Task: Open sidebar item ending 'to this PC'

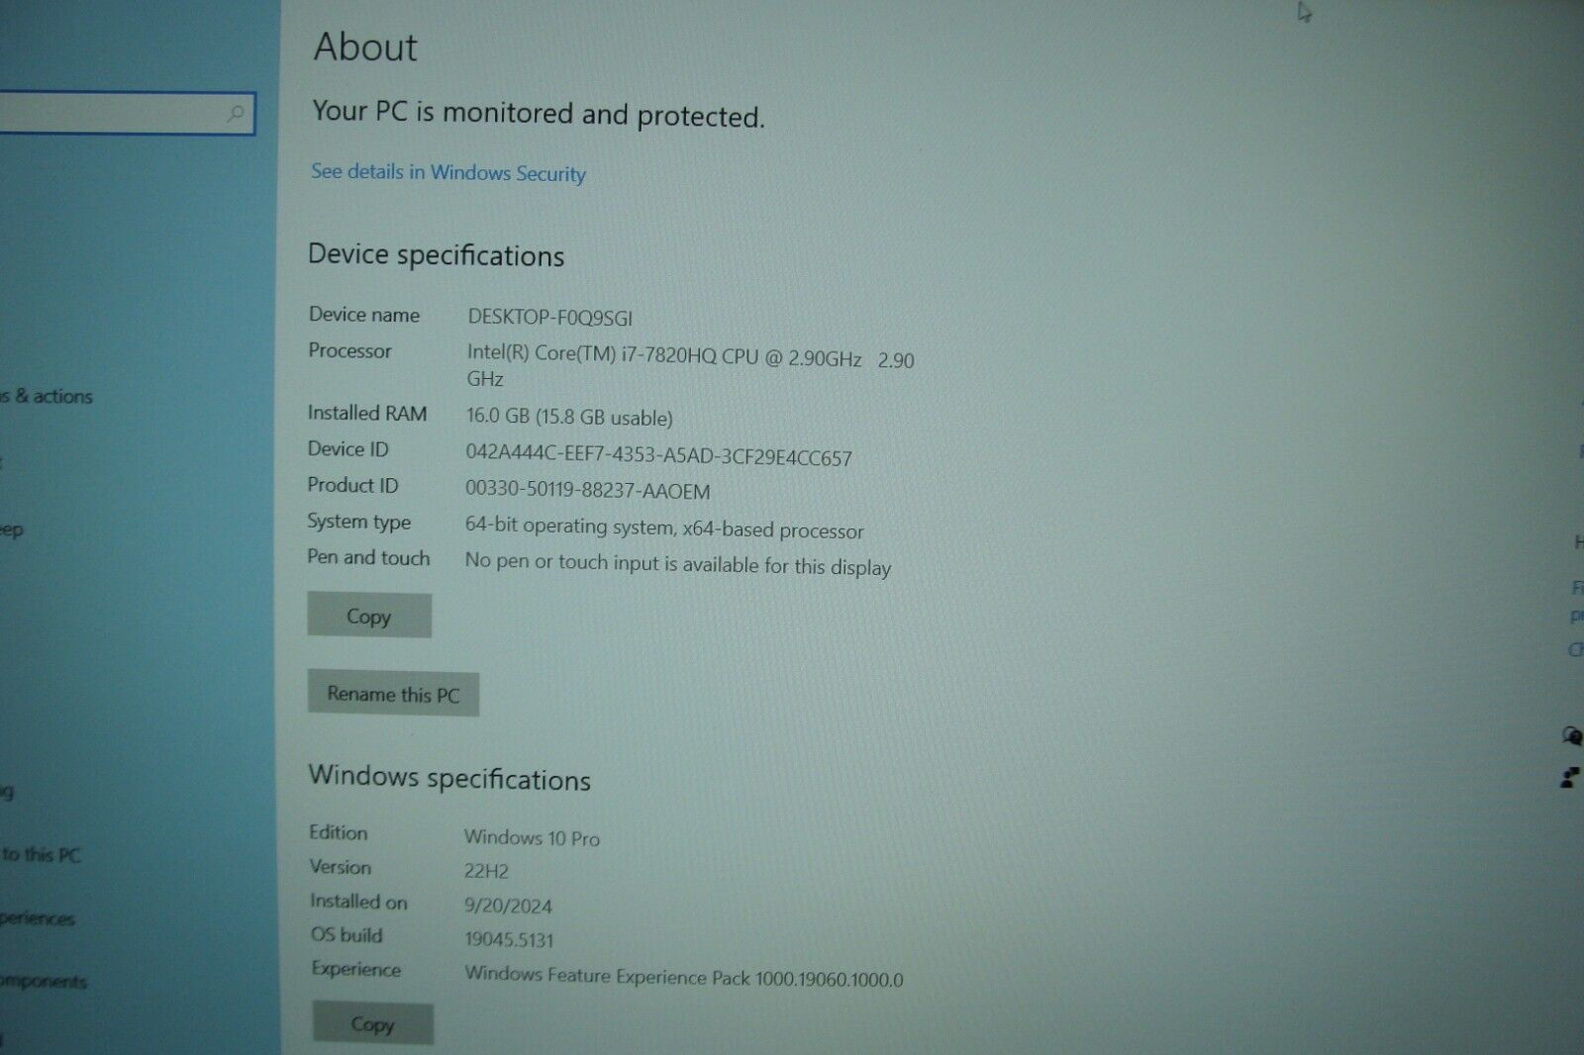Action: (x=41, y=854)
